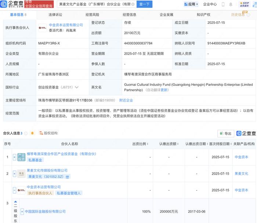Viewport: 257px width, 223px height.
Task: Open 中金资本运营有限公司 partner list link
Action: (x=44, y=187)
